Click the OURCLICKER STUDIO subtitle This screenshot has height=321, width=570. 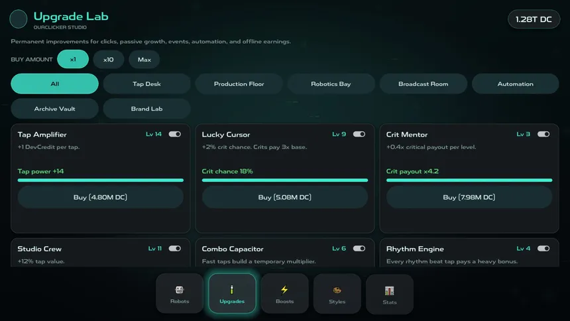60,27
